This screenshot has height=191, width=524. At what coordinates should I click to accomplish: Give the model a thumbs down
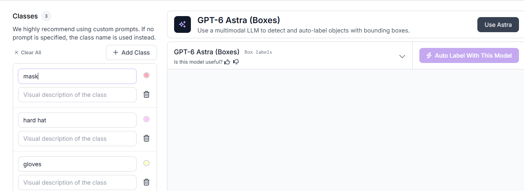click(236, 62)
